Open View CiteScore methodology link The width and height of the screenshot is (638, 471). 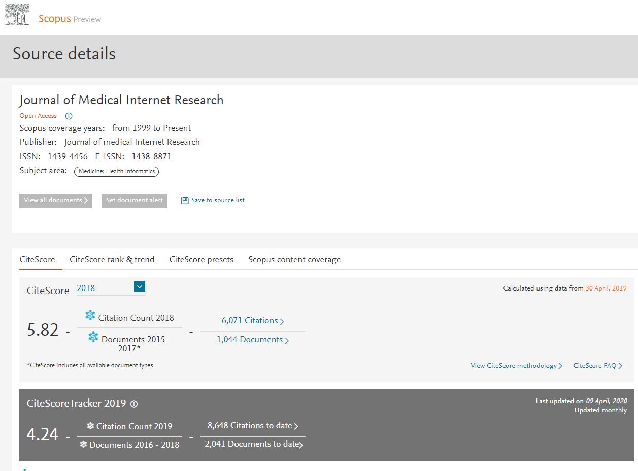click(x=516, y=366)
